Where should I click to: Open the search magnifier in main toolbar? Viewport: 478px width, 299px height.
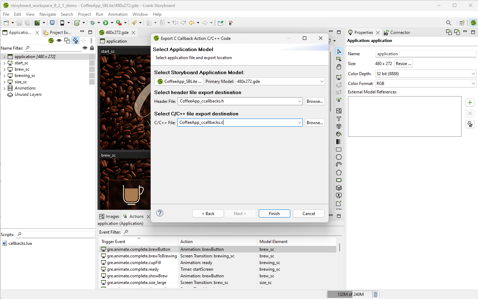[449, 23]
